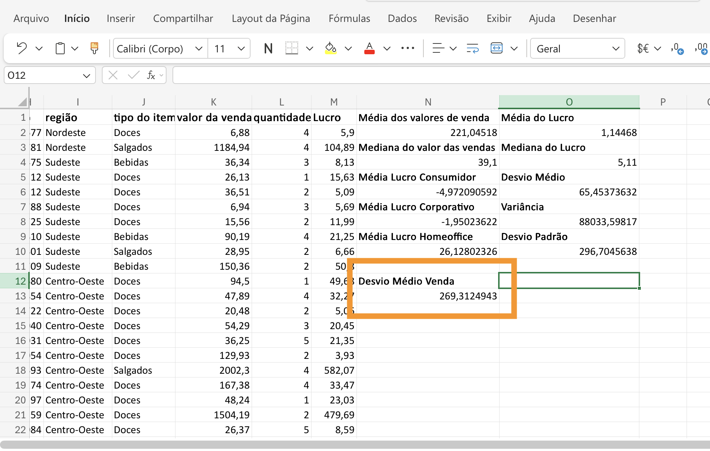Viewport: 710px width, 451px height.
Task: Open the Layout da Página tab
Action: 271,19
